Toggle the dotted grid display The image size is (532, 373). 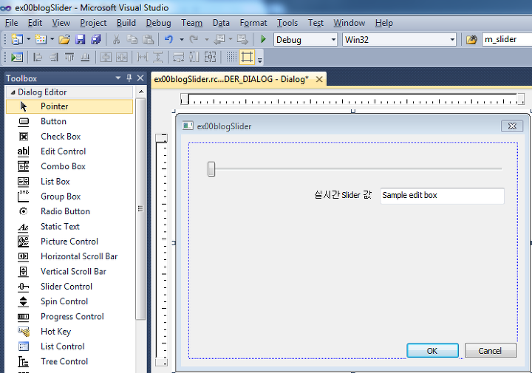click(x=231, y=57)
